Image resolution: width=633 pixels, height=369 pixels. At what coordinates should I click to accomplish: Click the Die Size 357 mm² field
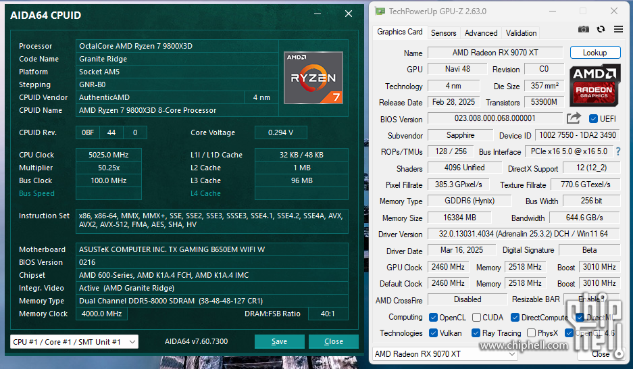point(545,86)
